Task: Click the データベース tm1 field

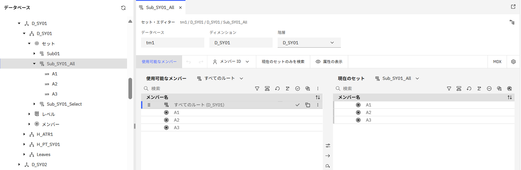Action: (173, 42)
